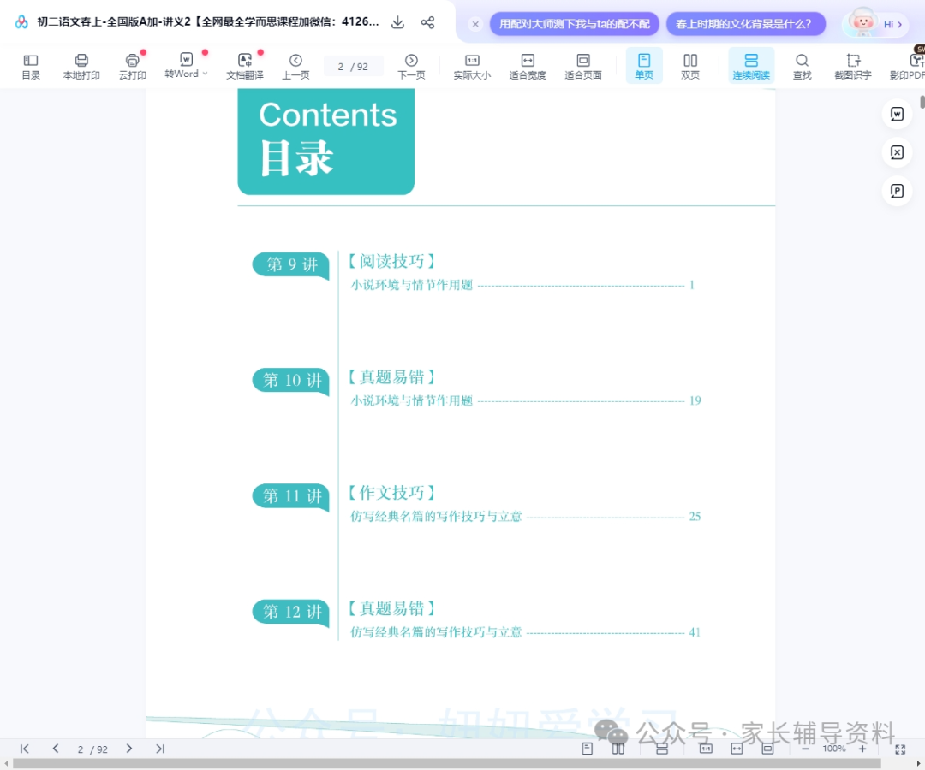
Task: Click the toolbar page number field
Action: (353, 67)
